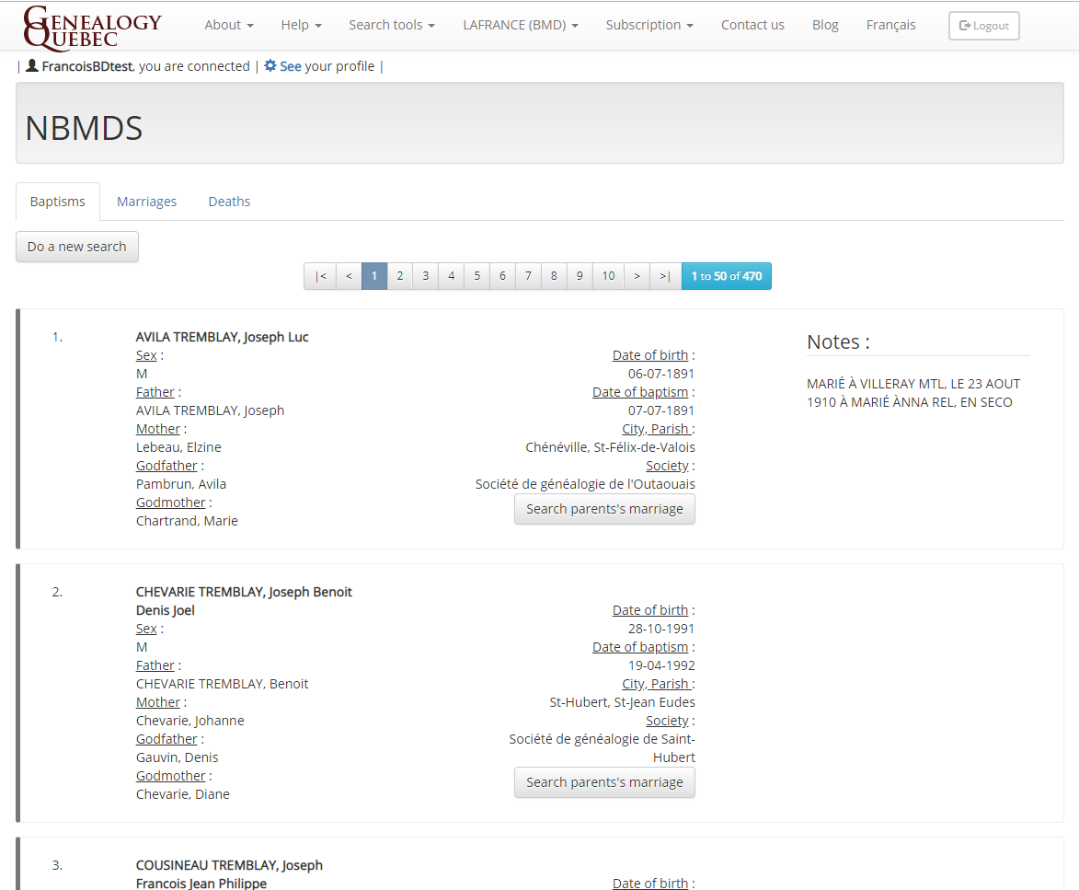Click the mother name Chevarie, Johanne
The width and height of the screenshot is (1079, 890).
pyautogui.click(x=189, y=721)
